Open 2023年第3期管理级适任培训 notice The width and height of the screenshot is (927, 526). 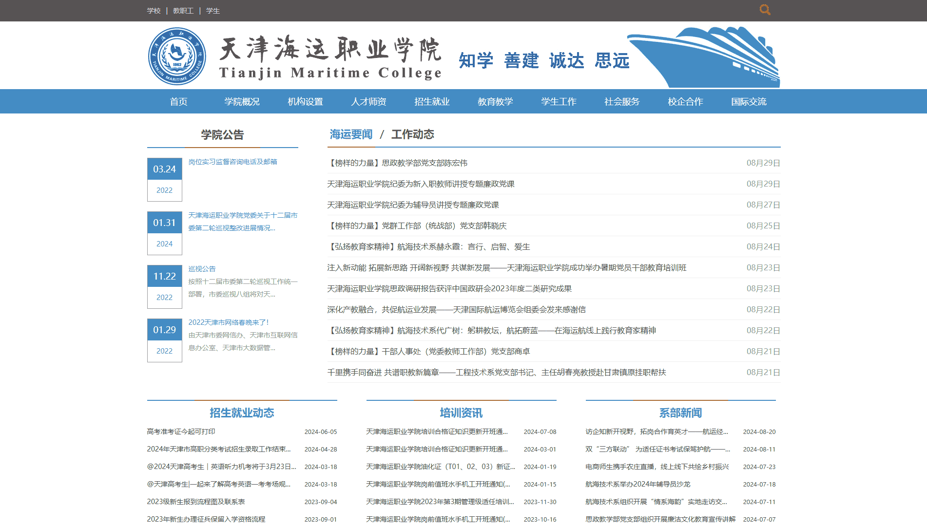440,502
